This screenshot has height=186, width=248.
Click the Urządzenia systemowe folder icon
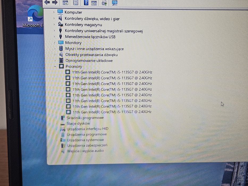[x=63, y=140]
